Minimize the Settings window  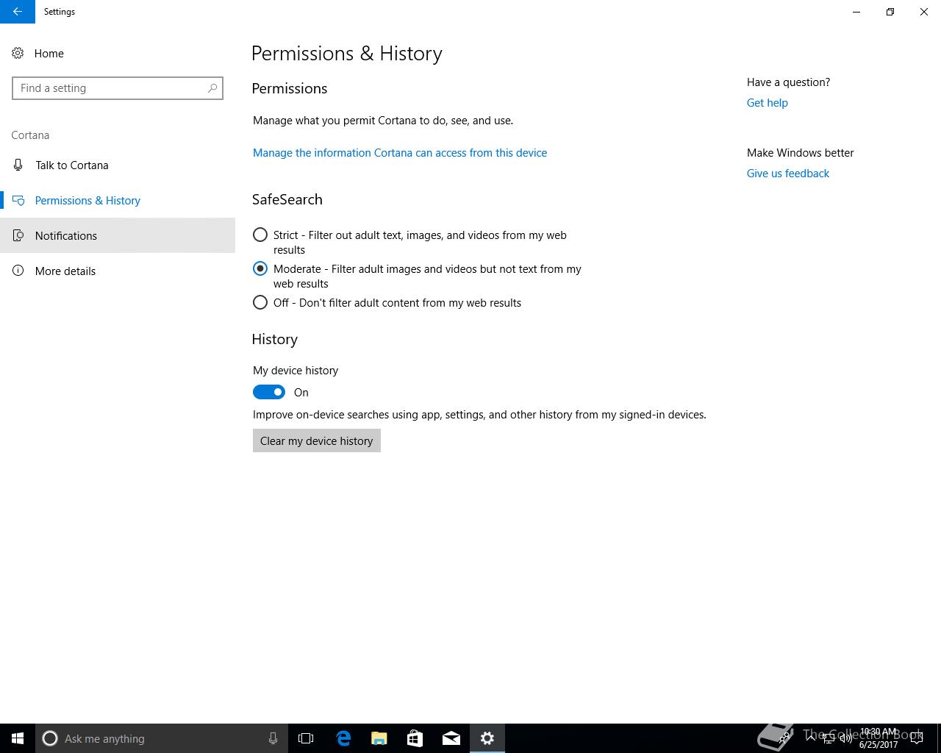pyautogui.click(x=856, y=12)
